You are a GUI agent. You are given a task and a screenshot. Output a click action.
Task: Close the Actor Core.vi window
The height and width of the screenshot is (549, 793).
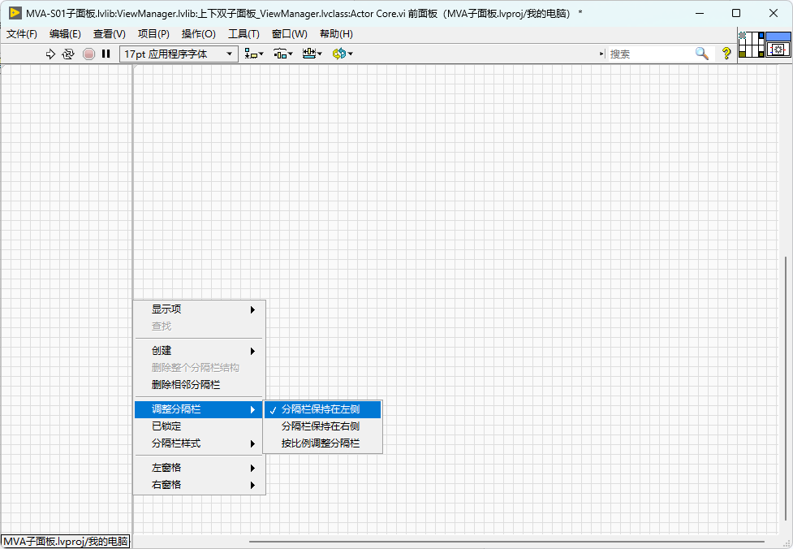coord(774,13)
